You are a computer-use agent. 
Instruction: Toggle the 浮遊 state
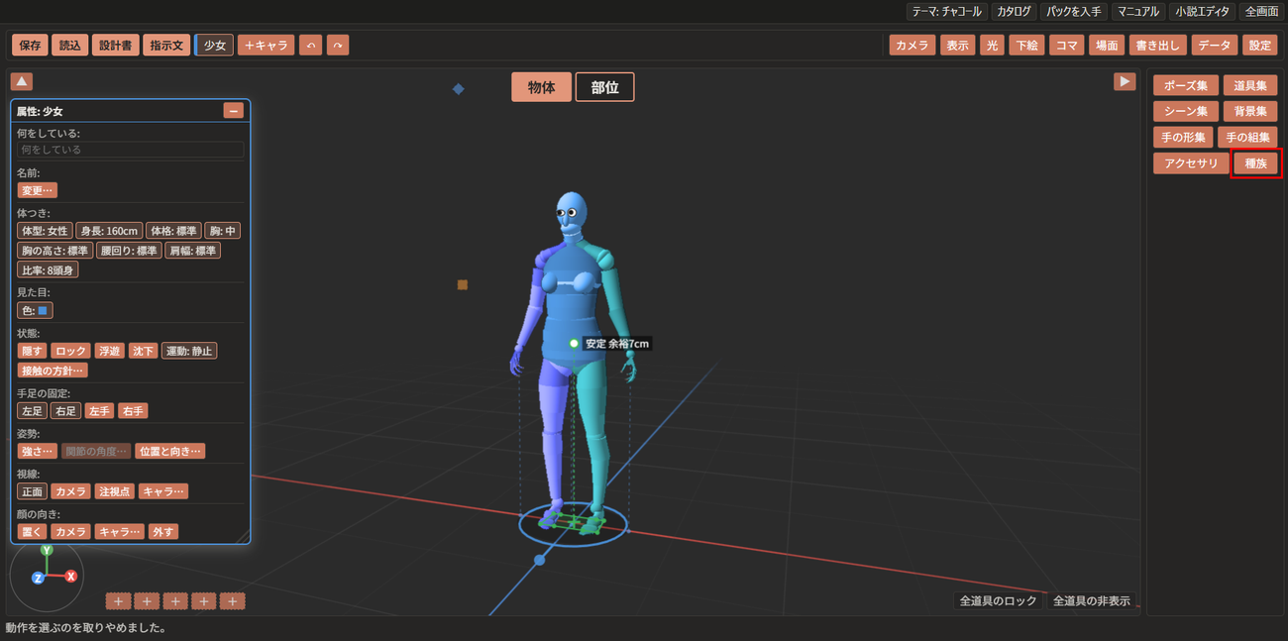[110, 351]
